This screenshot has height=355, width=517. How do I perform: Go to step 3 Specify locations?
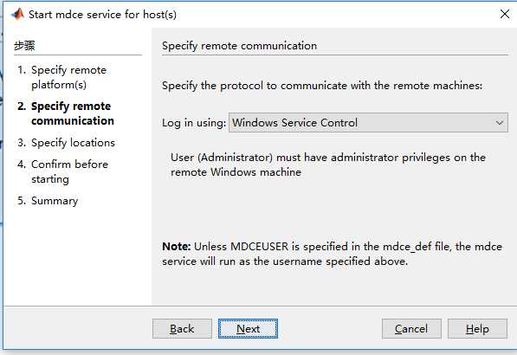[x=67, y=143]
